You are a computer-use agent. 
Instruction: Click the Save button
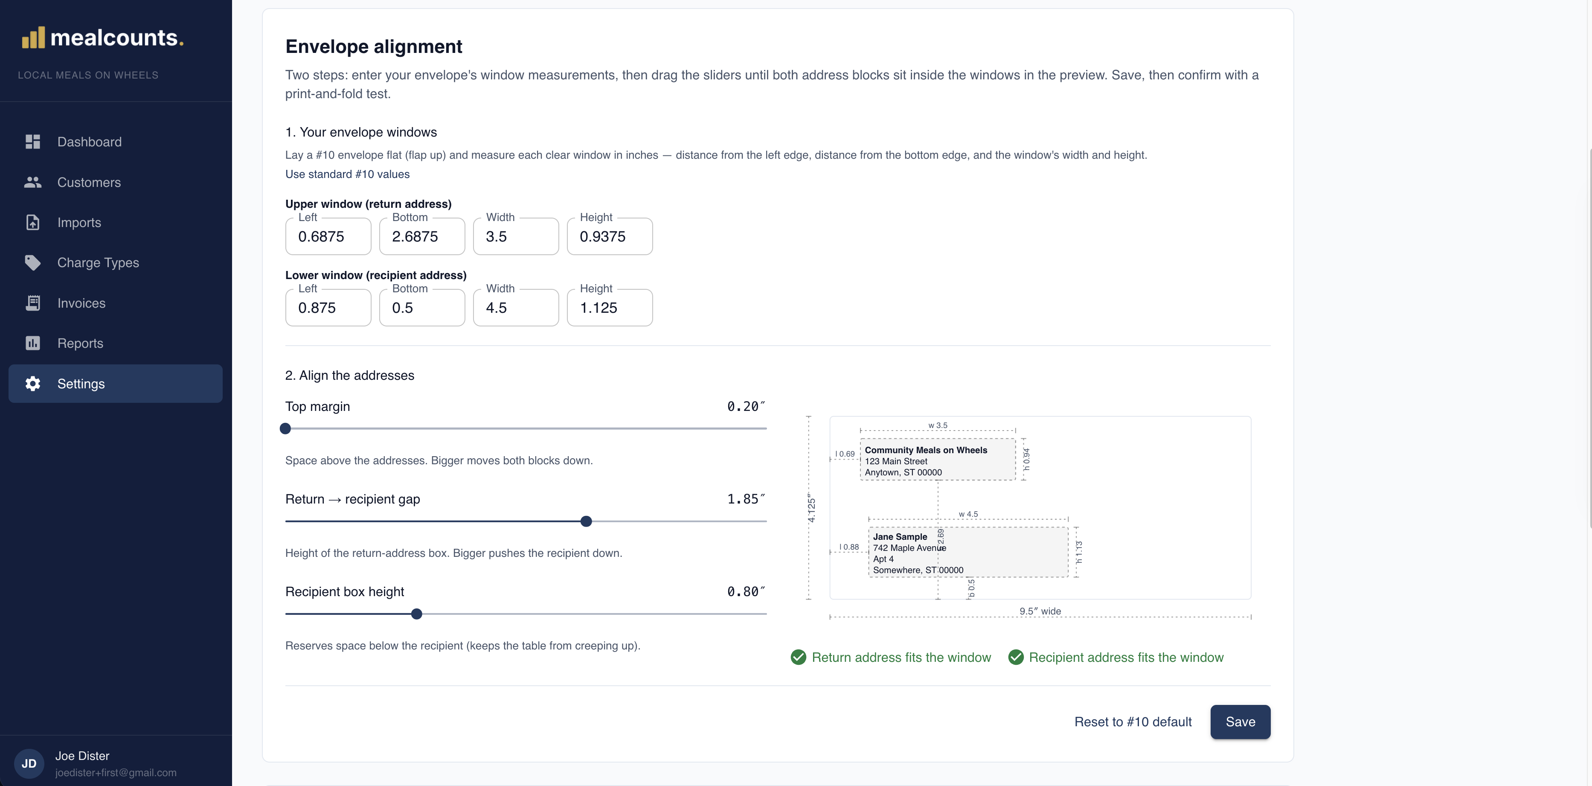click(1240, 722)
